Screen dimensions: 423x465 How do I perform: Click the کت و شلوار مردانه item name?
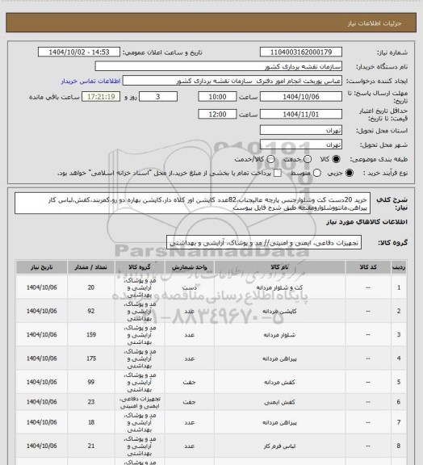tap(279, 287)
